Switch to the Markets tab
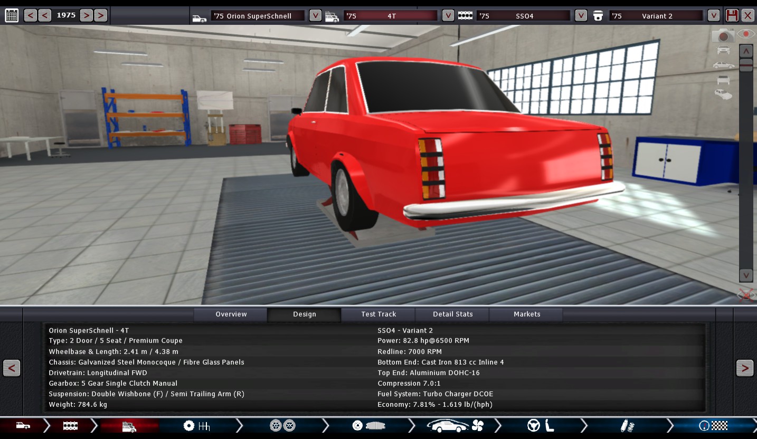Screen dimensions: 757x439 [526, 314]
